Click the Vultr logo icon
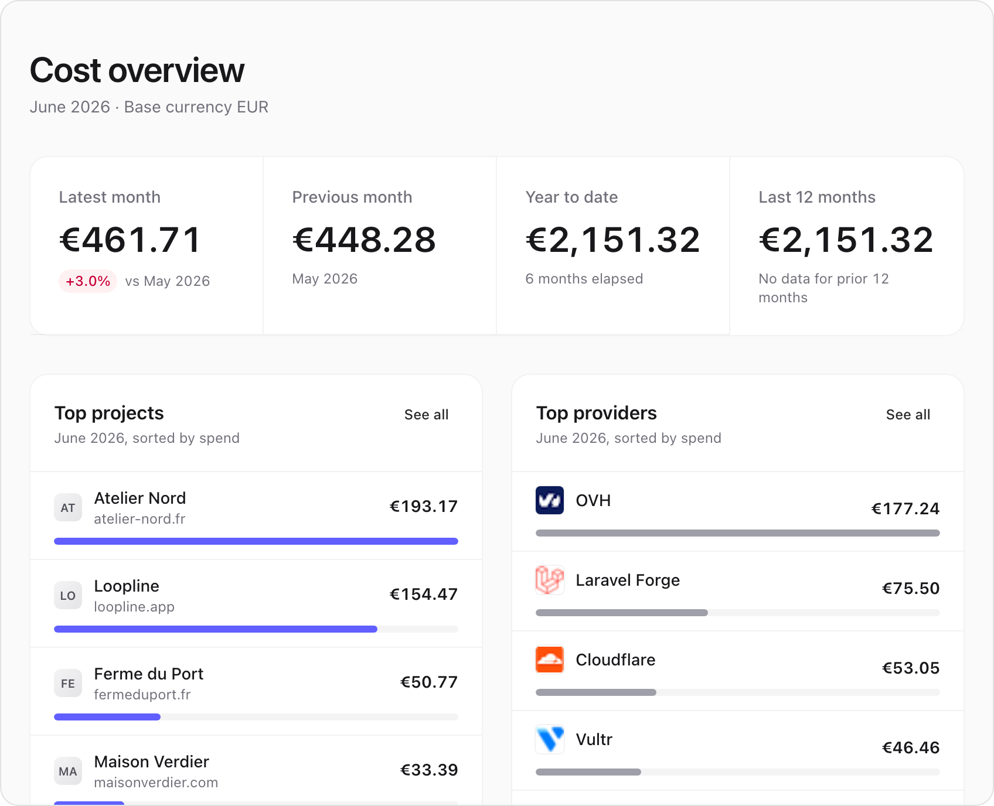Viewport: 994px width, 806px height. click(549, 739)
